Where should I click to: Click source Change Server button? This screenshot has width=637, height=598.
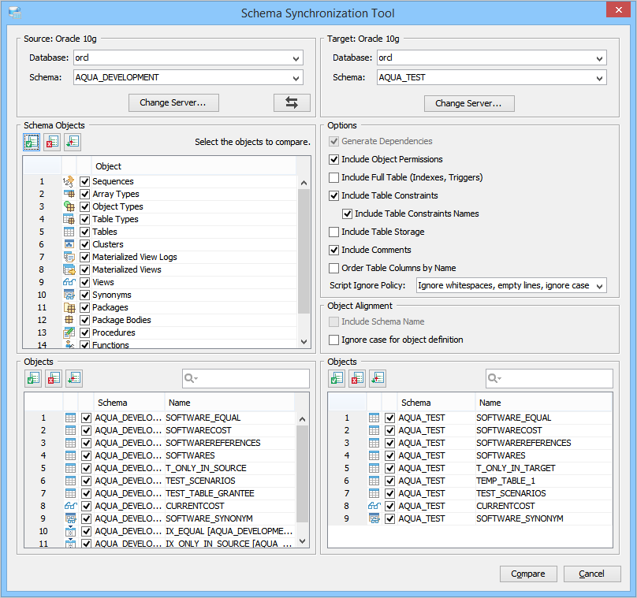[x=173, y=102]
